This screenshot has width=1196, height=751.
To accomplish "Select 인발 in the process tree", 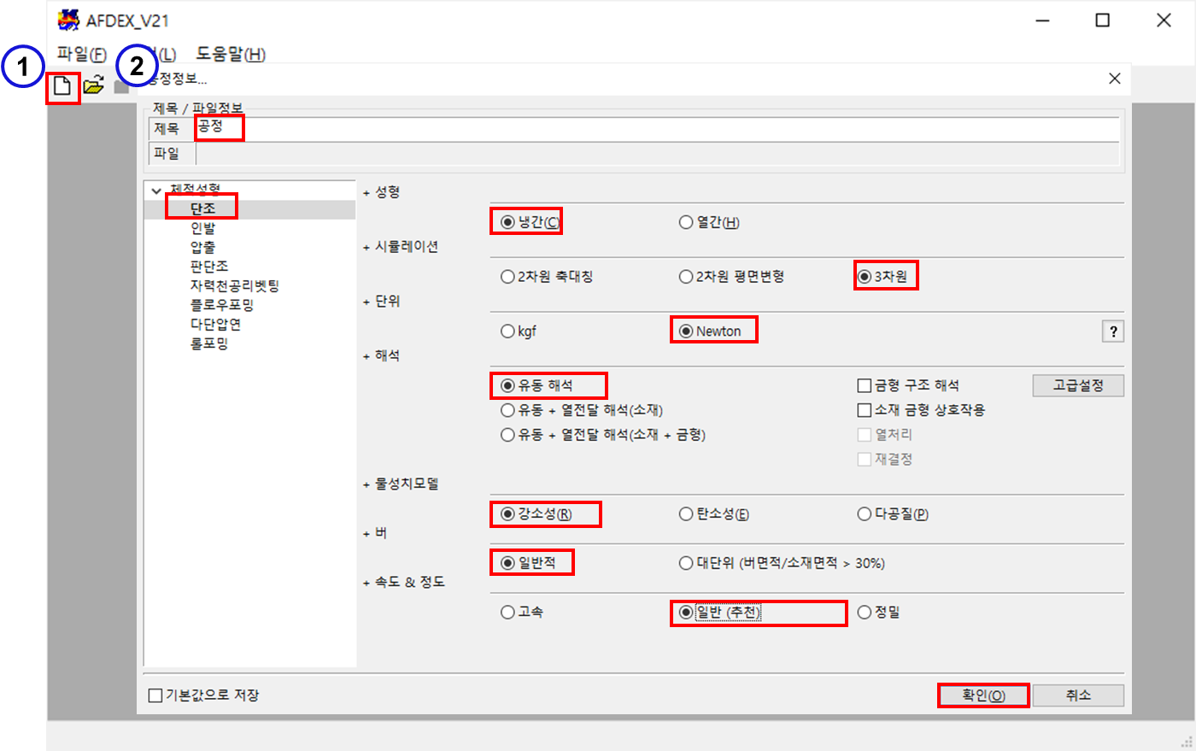I will (202, 228).
